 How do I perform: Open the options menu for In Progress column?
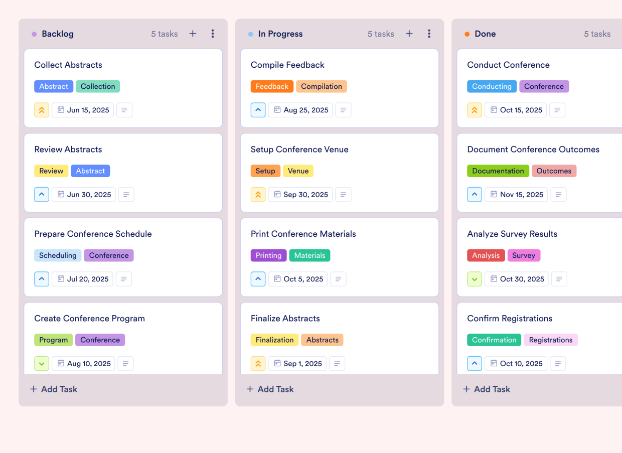[x=429, y=34]
